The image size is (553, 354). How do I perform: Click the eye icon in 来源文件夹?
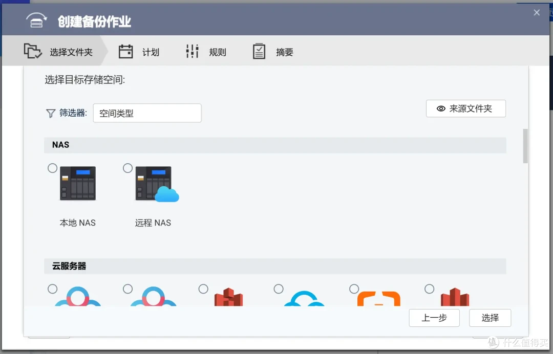(x=441, y=108)
